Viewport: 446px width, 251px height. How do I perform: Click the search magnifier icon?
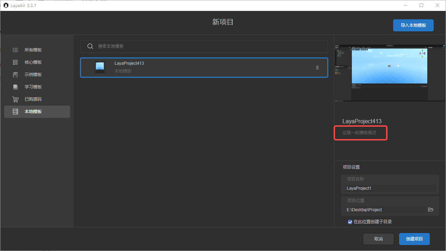90,46
